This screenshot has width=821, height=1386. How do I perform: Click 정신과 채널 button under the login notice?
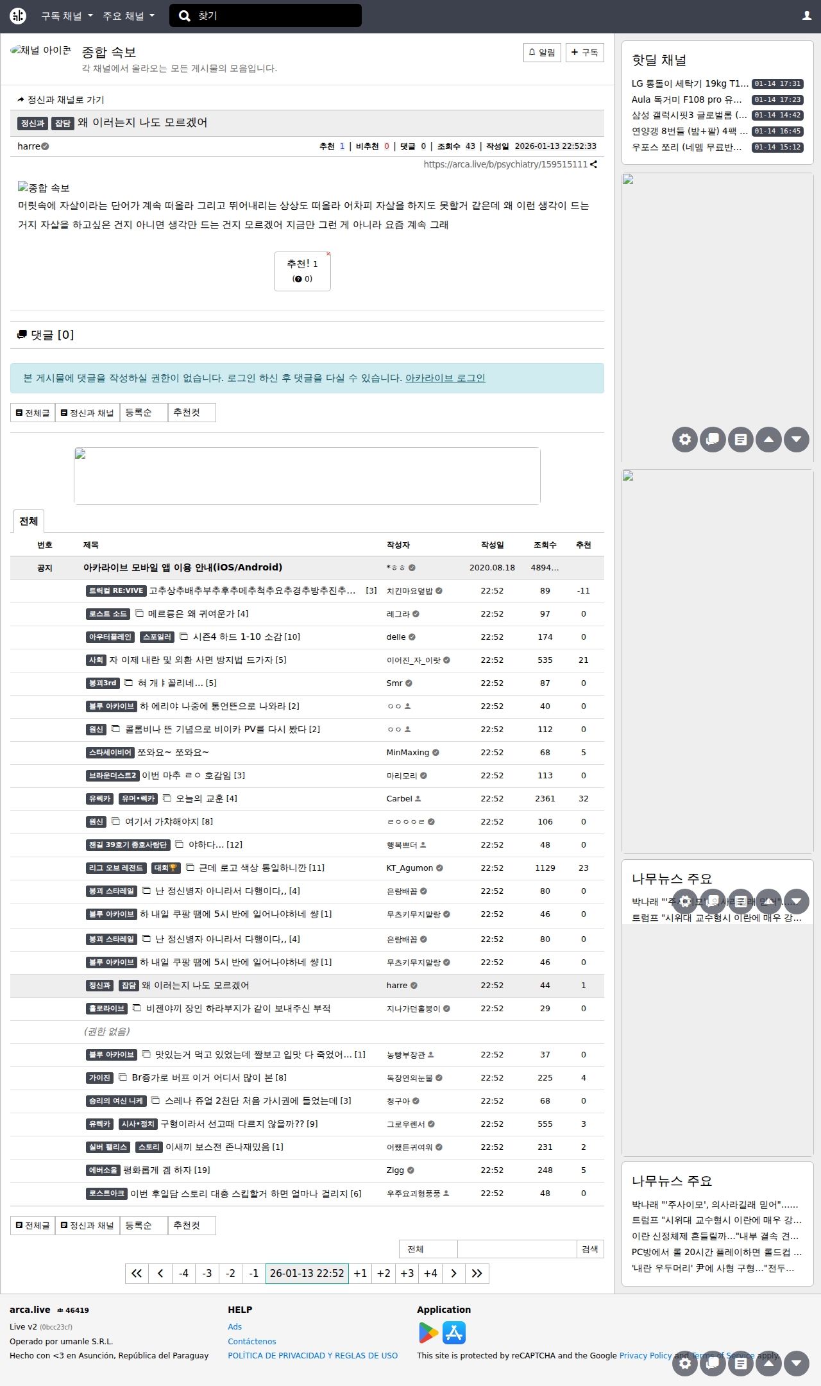[x=87, y=413]
